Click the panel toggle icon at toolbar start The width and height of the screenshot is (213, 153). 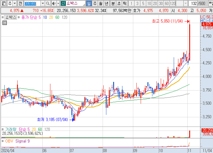3,3
